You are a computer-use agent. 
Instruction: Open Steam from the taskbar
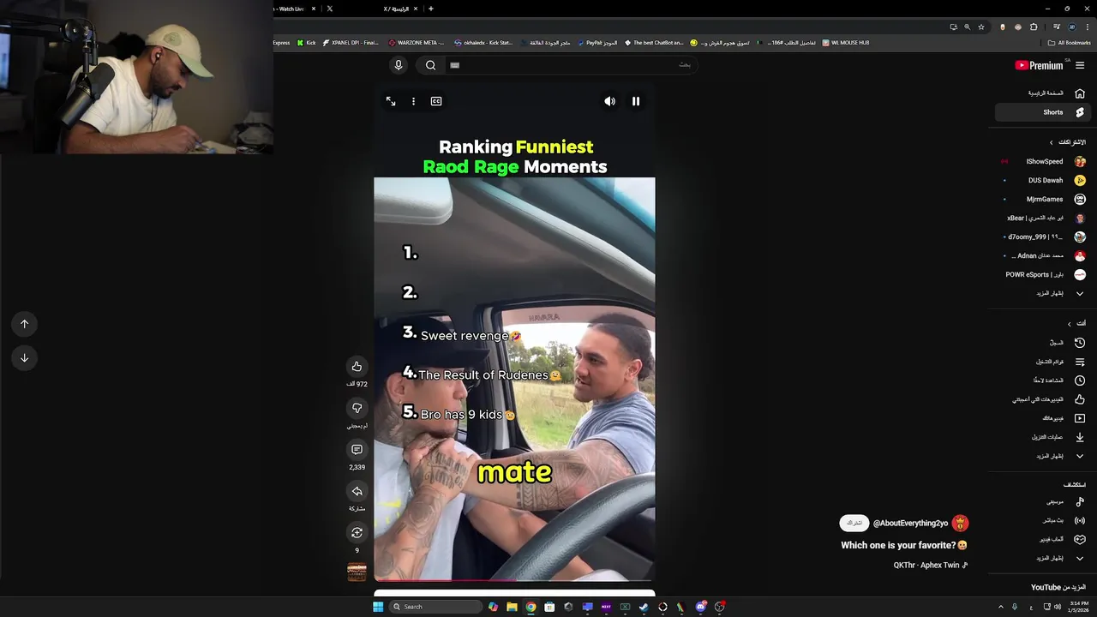[x=644, y=607]
